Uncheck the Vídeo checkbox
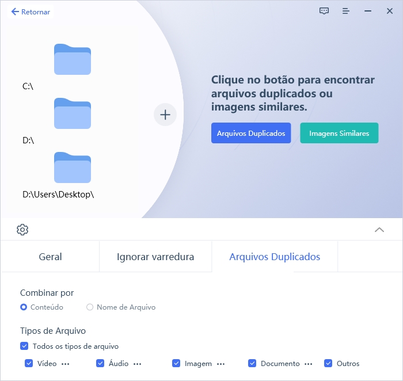This screenshot has height=381, width=403. pyautogui.click(x=29, y=363)
